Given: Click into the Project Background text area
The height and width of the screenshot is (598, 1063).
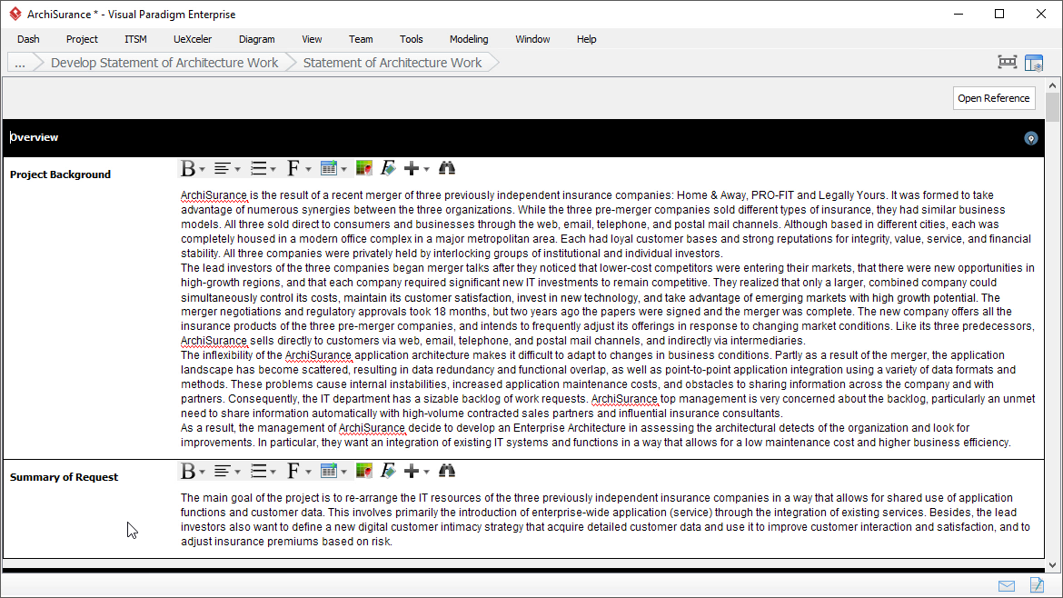Looking at the screenshot, I should point(608,319).
